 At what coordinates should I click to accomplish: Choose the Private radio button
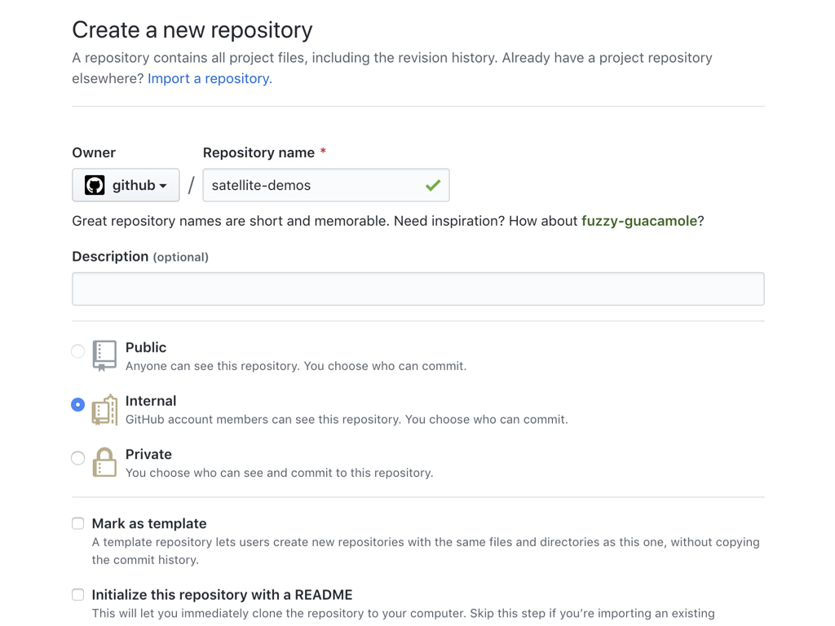(x=78, y=458)
